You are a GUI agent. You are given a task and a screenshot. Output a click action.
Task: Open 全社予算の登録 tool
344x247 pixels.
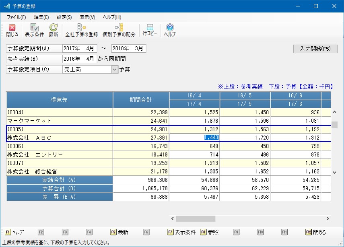click(x=82, y=30)
